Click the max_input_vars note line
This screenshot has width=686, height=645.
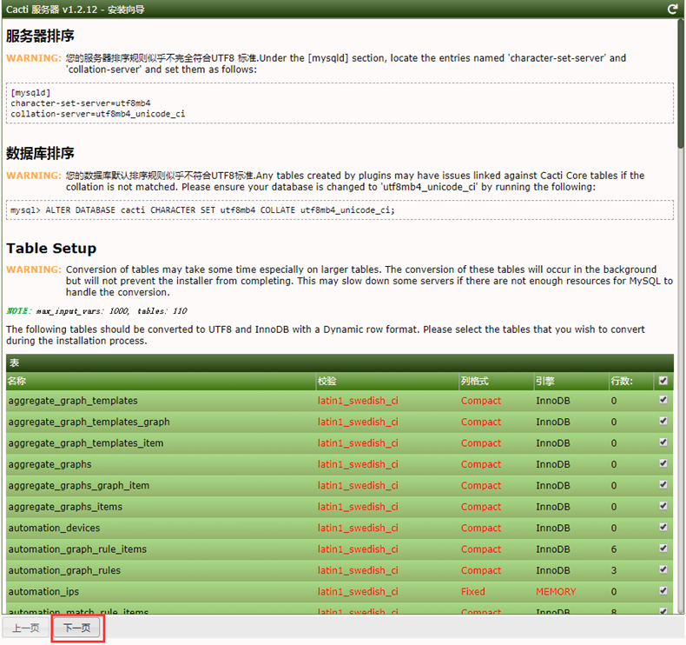pos(96,311)
